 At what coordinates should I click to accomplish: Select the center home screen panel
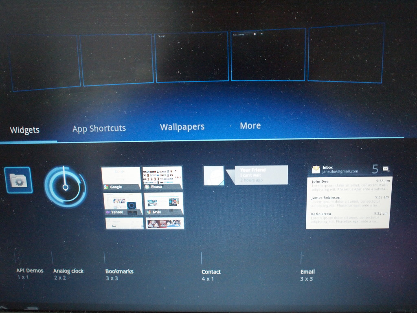(192, 57)
